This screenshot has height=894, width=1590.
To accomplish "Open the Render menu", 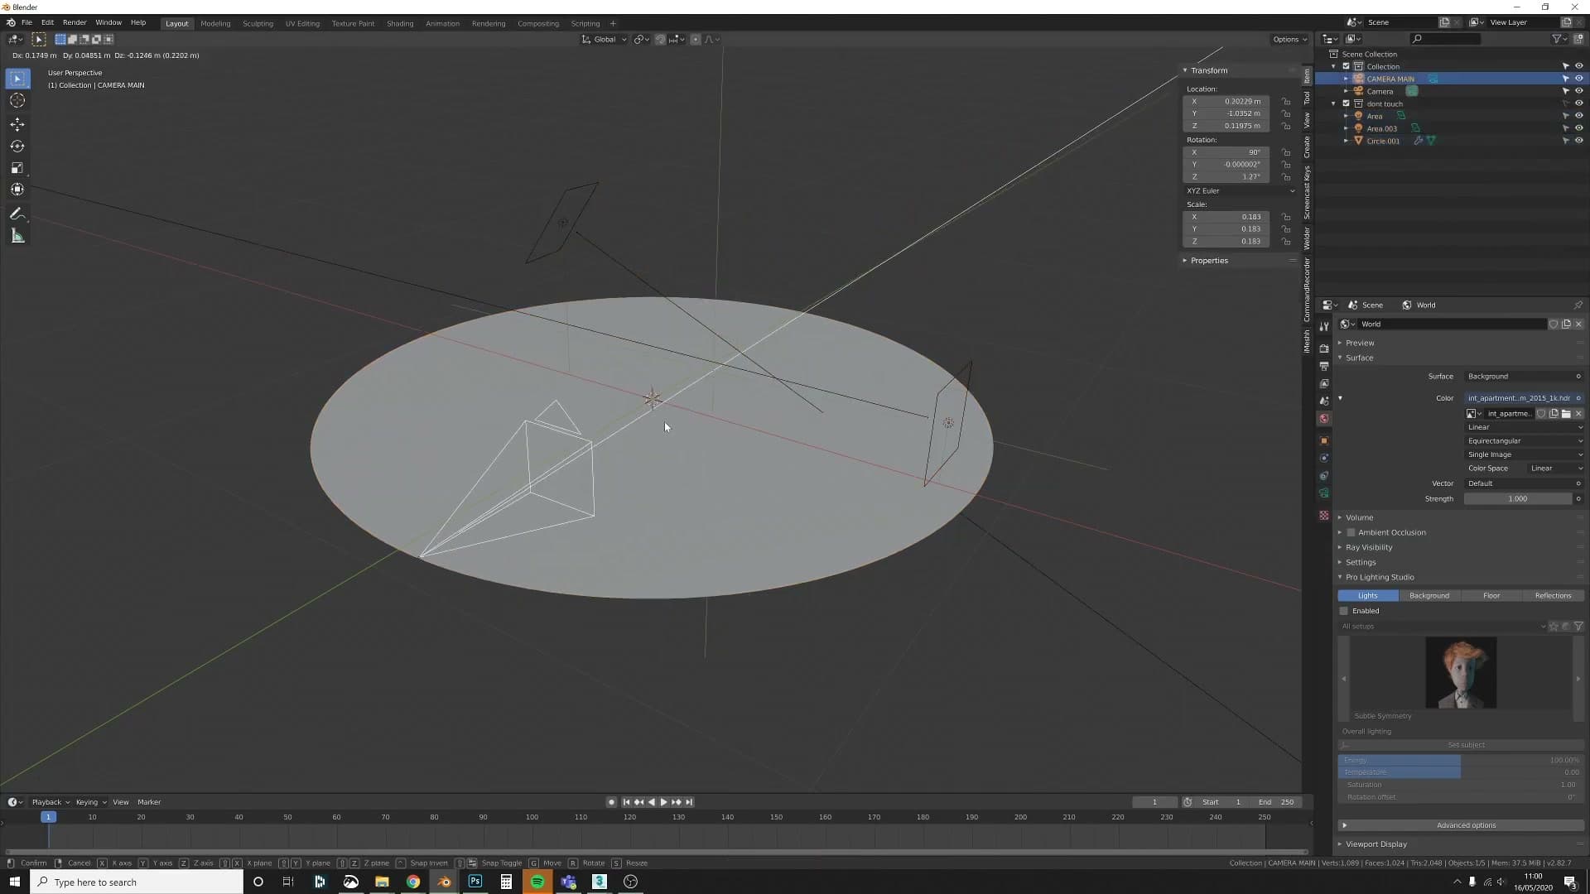I will pyautogui.click(x=75, y=22).
